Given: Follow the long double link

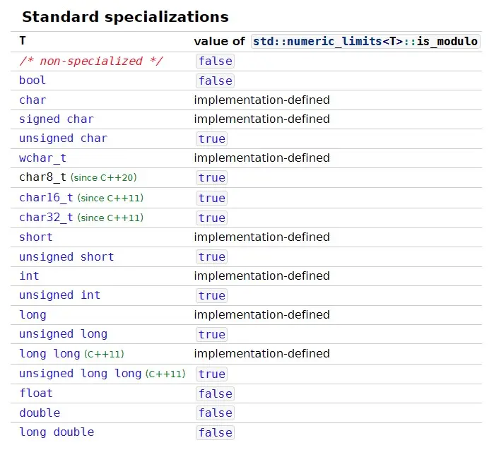Looking at the screenshot, I should 57,432.
